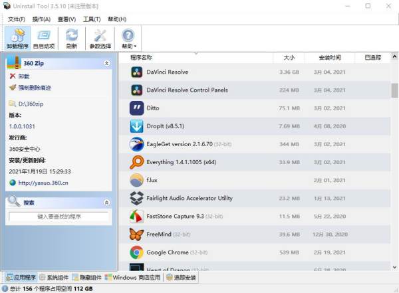Select the f.lux icon

point(136,180)
